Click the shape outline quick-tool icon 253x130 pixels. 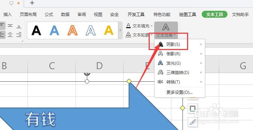tap(193, 108)
